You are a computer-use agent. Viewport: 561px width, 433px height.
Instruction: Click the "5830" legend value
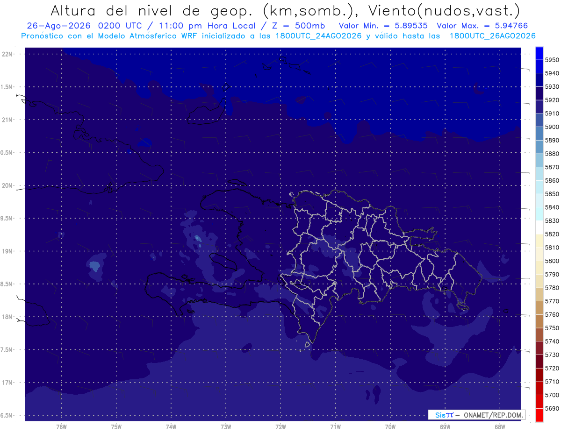tap(553, 221)
